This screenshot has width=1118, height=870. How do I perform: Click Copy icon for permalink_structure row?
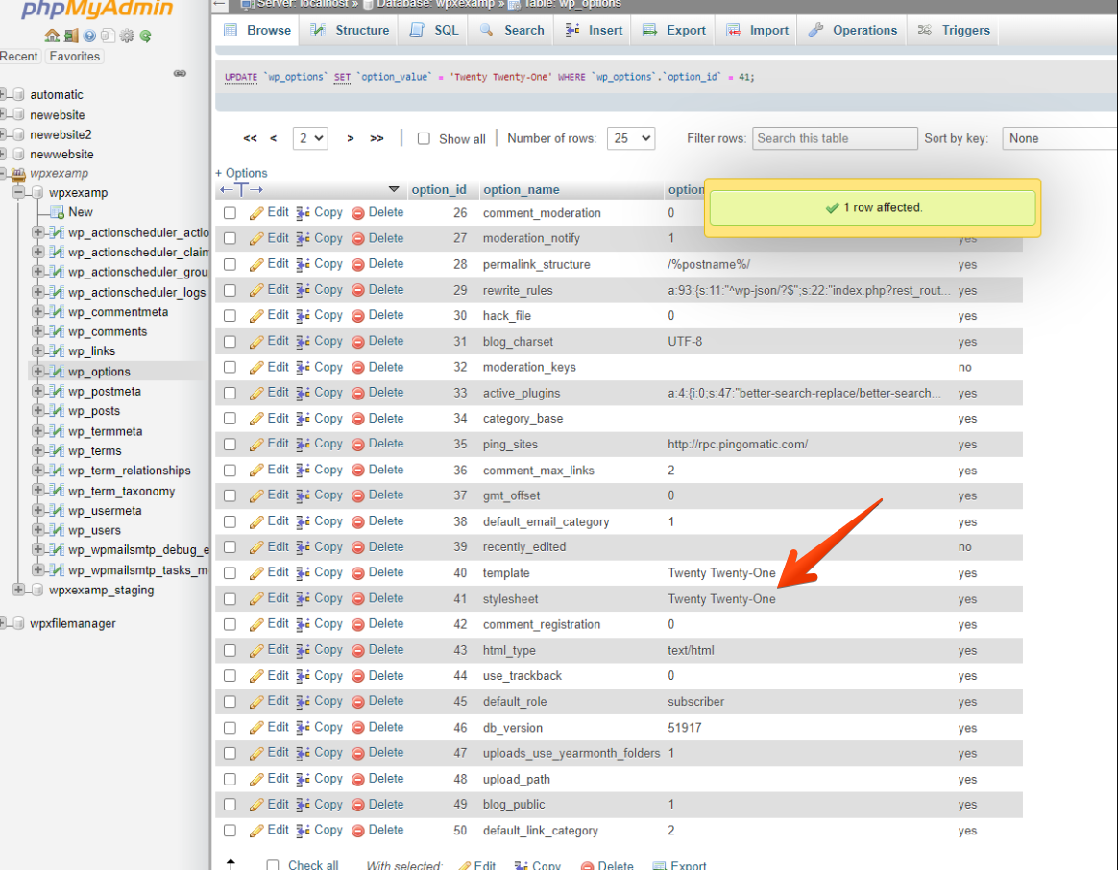[x=304, y=264]
